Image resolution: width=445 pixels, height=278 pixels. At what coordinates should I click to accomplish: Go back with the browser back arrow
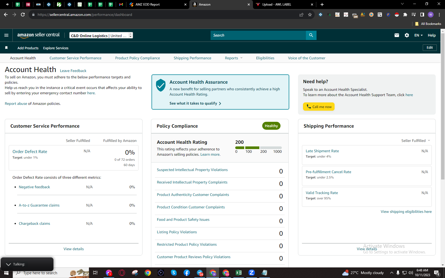click(x=6, y=15)
